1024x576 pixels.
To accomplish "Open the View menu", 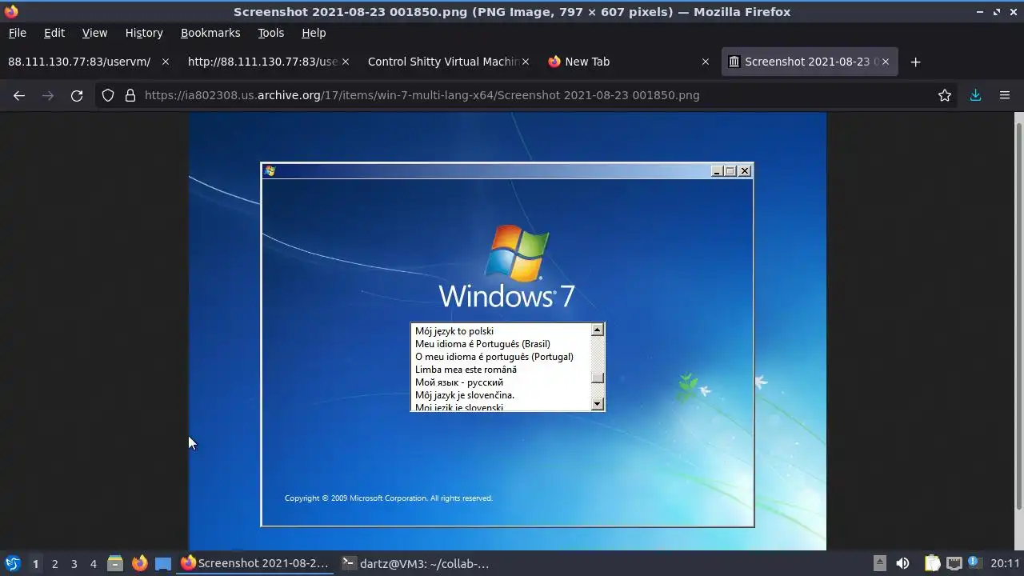I will [x=94, y=33].
